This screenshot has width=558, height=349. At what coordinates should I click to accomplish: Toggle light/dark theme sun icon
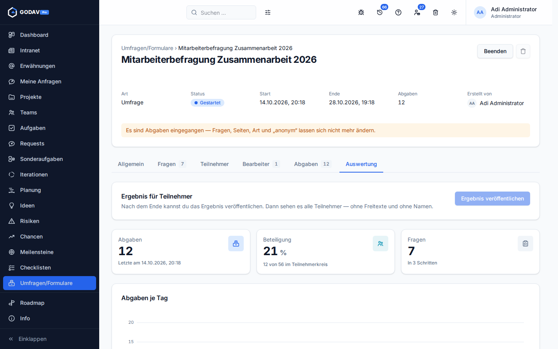pyautogui.click(x=454, y=12)
